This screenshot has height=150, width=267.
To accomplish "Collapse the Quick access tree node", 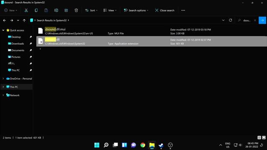I will [3, 30].
